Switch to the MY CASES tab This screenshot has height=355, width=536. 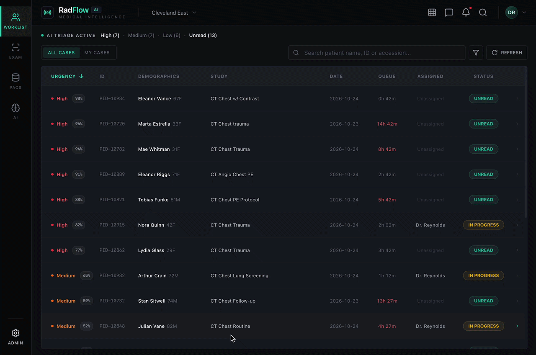(97, 52)
